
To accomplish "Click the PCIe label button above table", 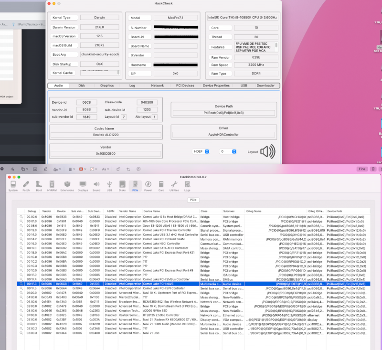I will coord(193,200).
